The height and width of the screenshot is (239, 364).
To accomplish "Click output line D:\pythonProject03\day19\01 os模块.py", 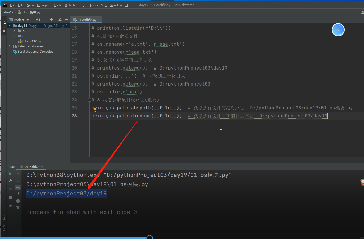I will tap(87, 184).
